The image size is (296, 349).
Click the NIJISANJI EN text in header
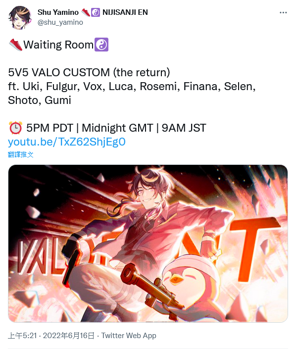pyautogui.click(x=125, y=12)
